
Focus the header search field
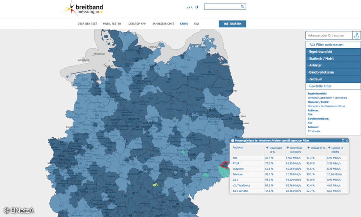point(225,6)
